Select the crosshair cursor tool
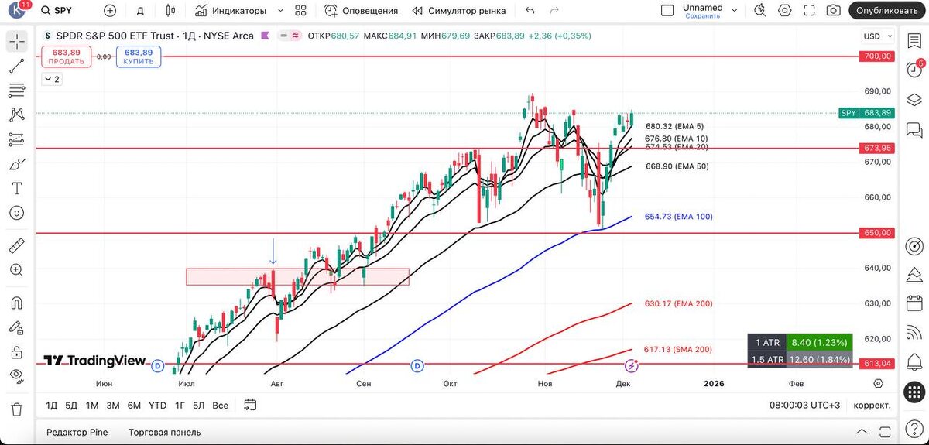This screenshot has width=929, height=445. click(x=17, y=41)
